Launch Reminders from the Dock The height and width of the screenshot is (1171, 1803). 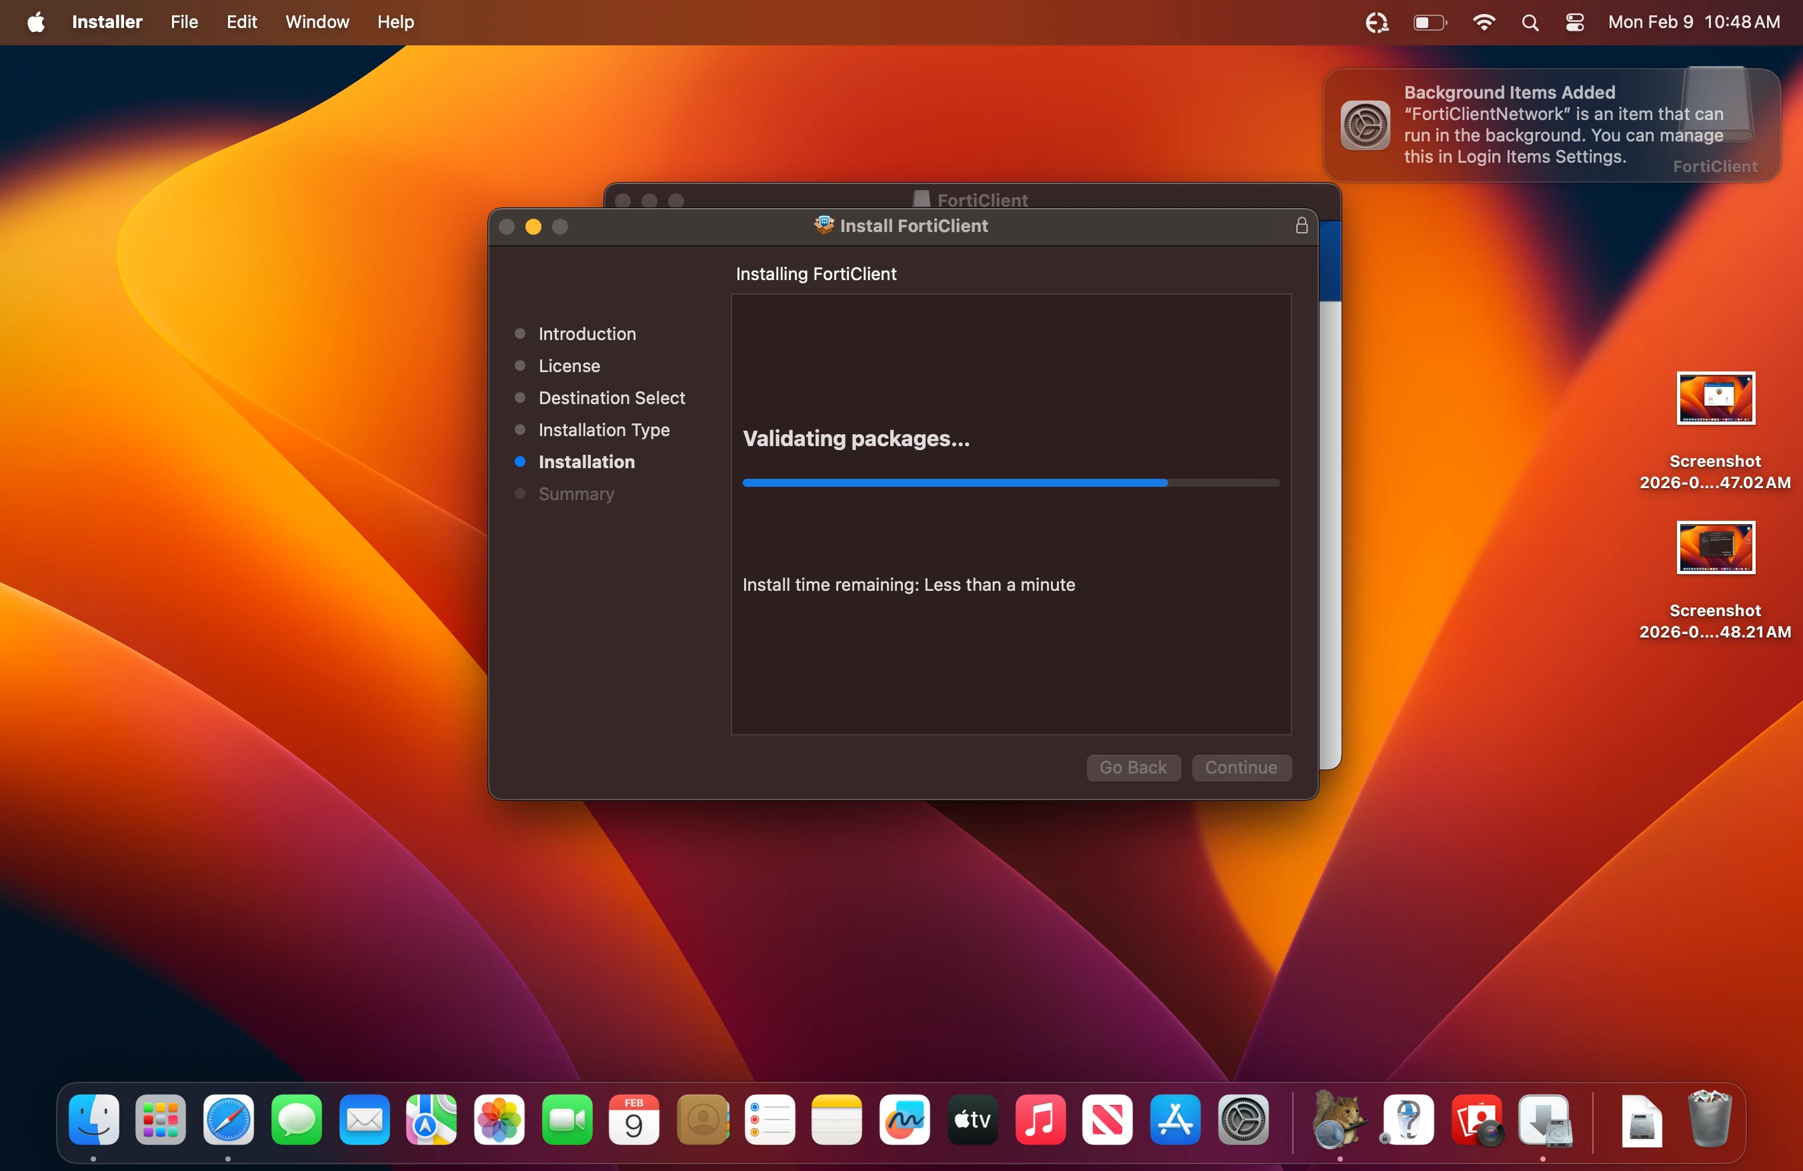coord(769,1120)
